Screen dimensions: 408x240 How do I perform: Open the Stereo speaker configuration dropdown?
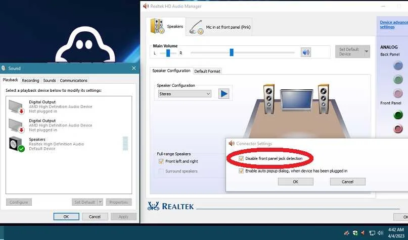185,94
